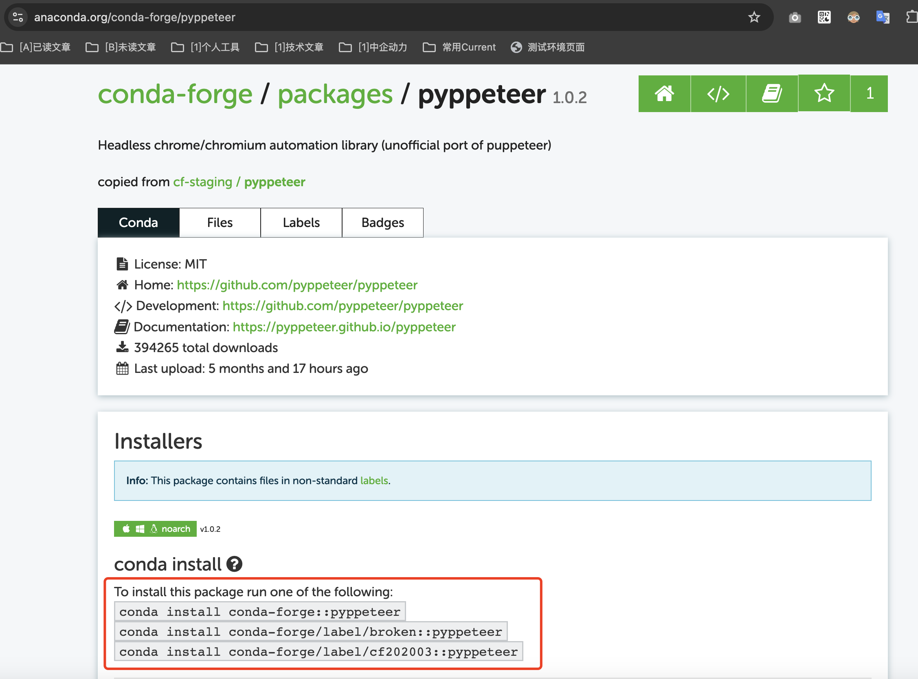
Task: Open the Home github.com/pyppeteer link
Action: (x=297, y=285)
